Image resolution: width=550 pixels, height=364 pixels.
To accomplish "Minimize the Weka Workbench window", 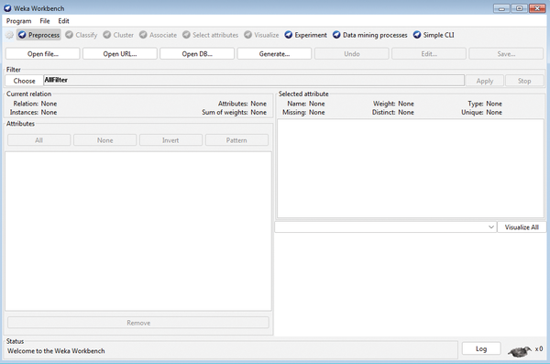I will click(x=501, y=8).
